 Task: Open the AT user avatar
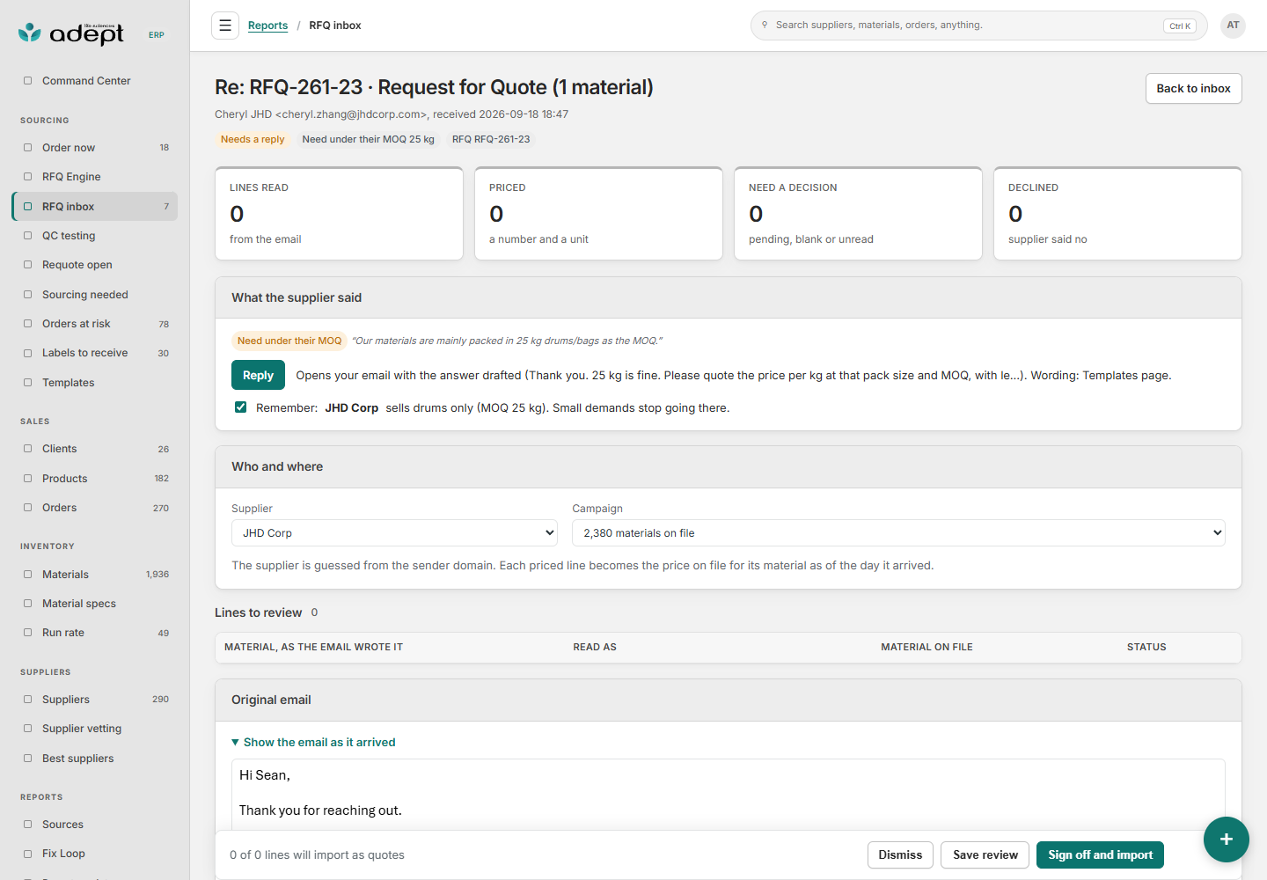tap(1233, 26)
